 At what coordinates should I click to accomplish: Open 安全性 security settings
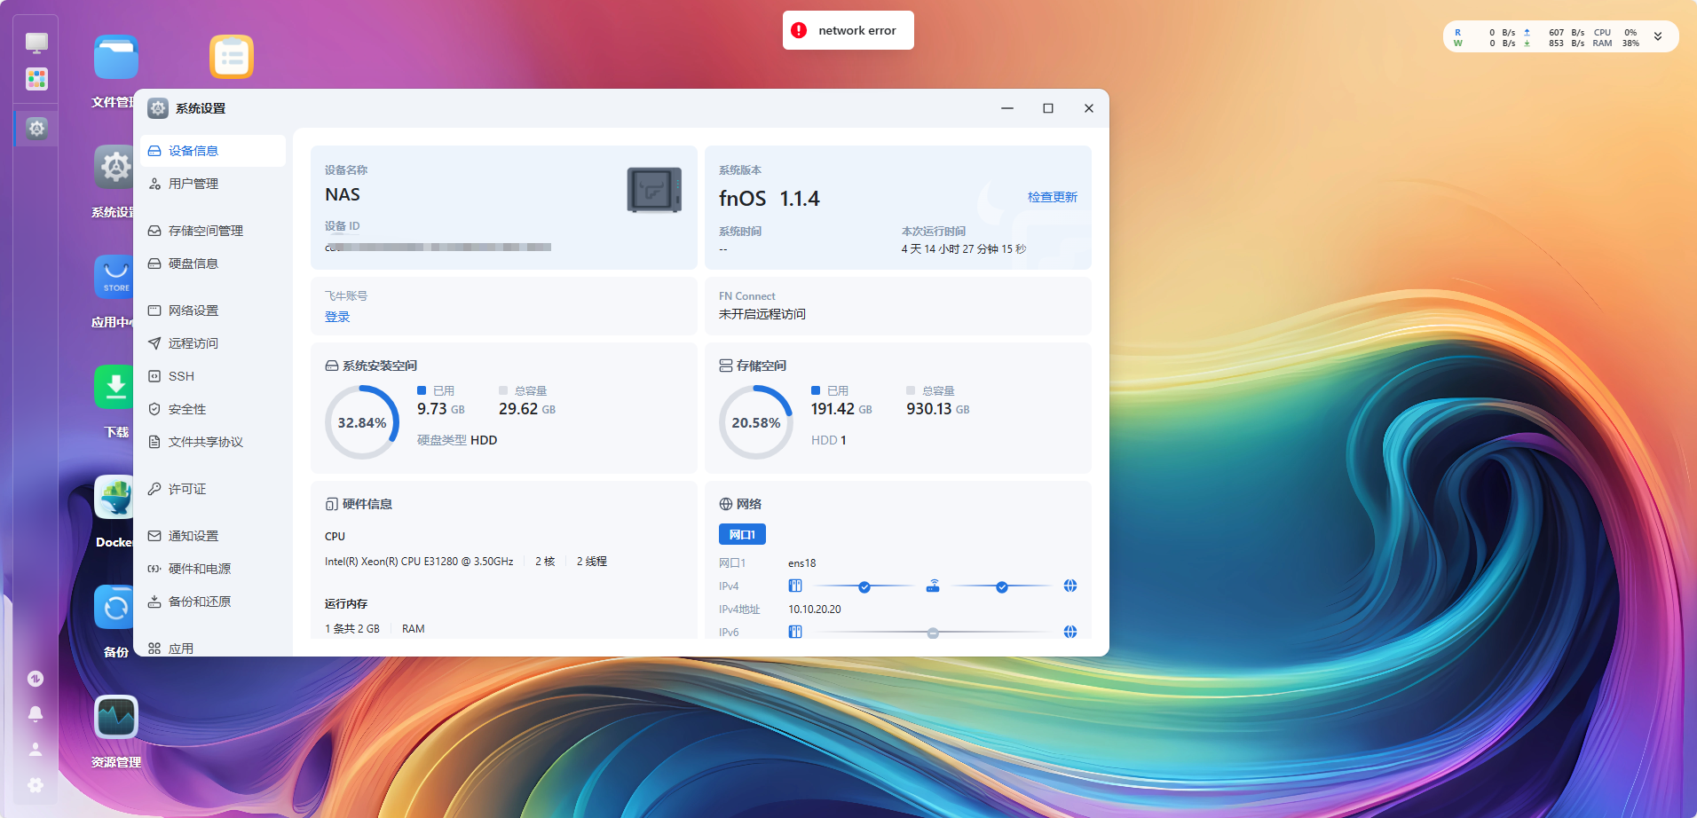point(213,409)
